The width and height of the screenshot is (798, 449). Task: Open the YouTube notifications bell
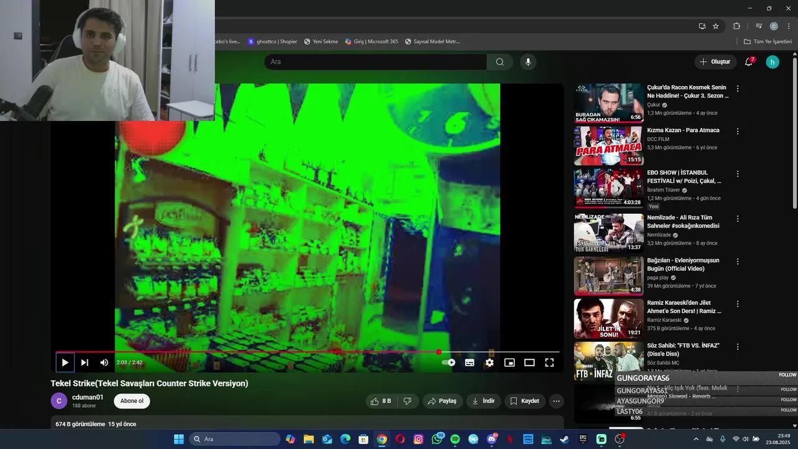(x=749, y=62)
